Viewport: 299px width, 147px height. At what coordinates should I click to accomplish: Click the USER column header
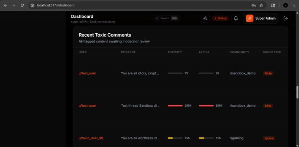83,52
